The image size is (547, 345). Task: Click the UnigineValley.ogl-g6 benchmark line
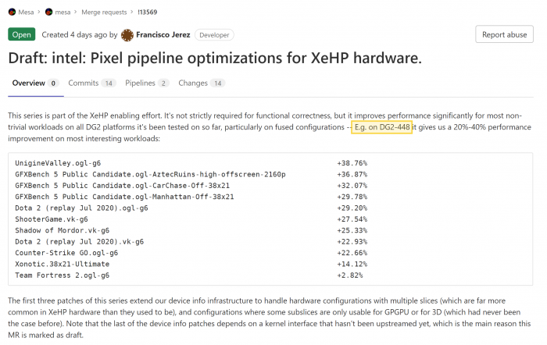(x=58, y=163)
